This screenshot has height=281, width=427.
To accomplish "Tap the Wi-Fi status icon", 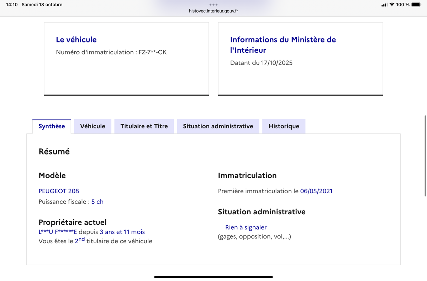I will 392,5.
